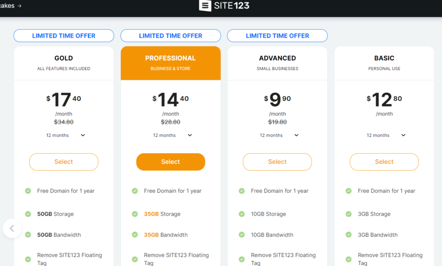442x266 pixels.
Task: Open Advanced plan 12 months dropdown
Action: click(x=279, y=135)
